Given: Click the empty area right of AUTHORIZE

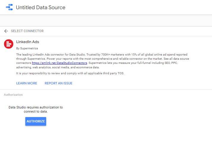Looking at the screenshot, I should pyautogui.click(x=119, y=121).
